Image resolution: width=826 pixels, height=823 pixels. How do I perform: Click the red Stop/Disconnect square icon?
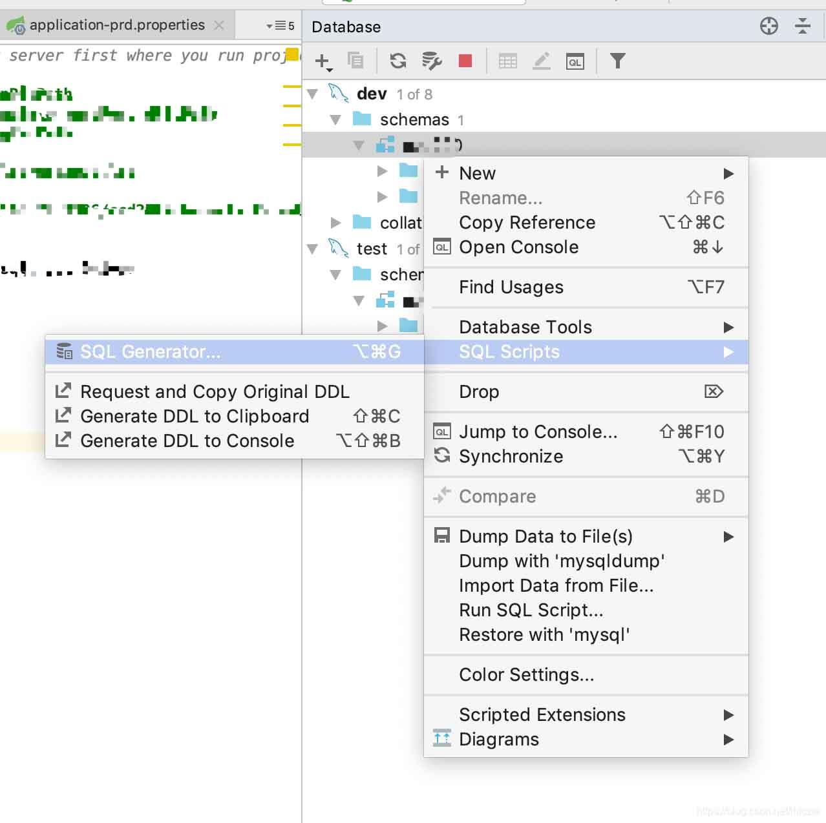465,61
